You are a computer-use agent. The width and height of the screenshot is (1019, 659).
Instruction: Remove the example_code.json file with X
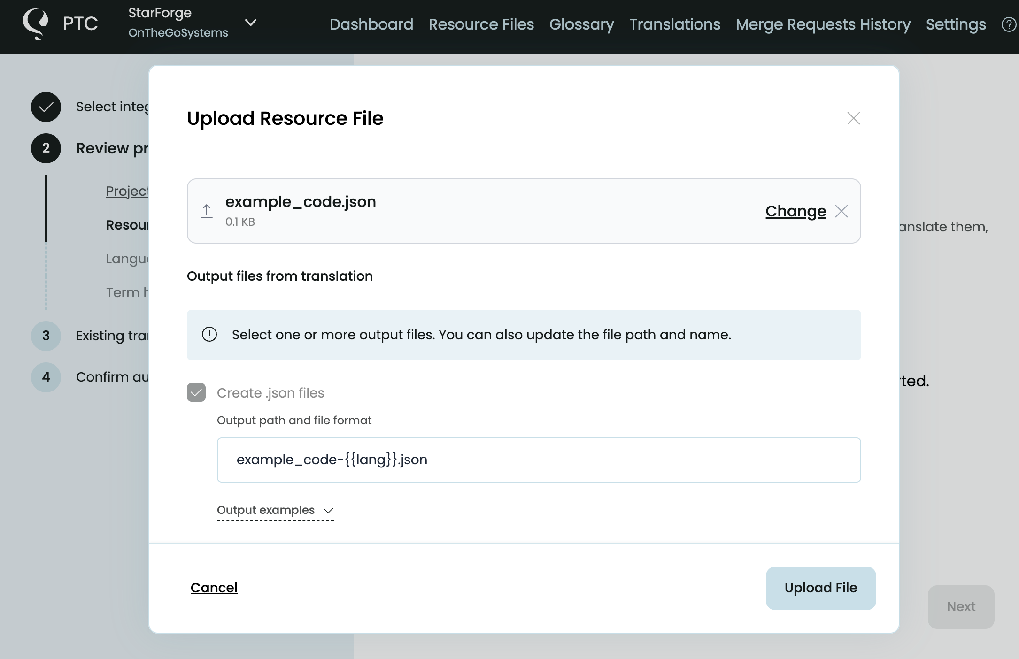click(x=841, y=211)
